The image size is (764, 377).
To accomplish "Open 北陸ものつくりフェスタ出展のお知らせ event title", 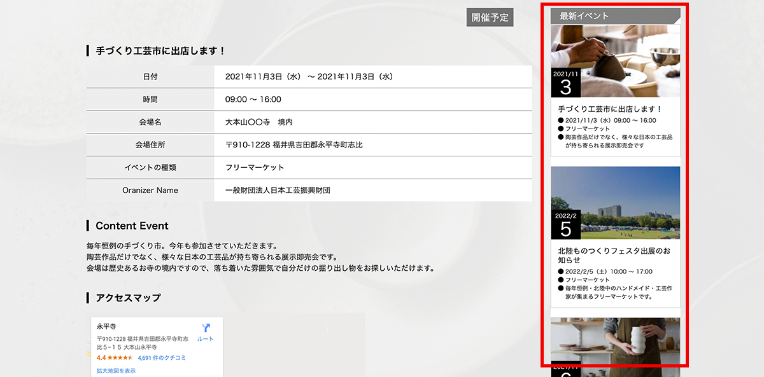I will click(x=614, y=255).
